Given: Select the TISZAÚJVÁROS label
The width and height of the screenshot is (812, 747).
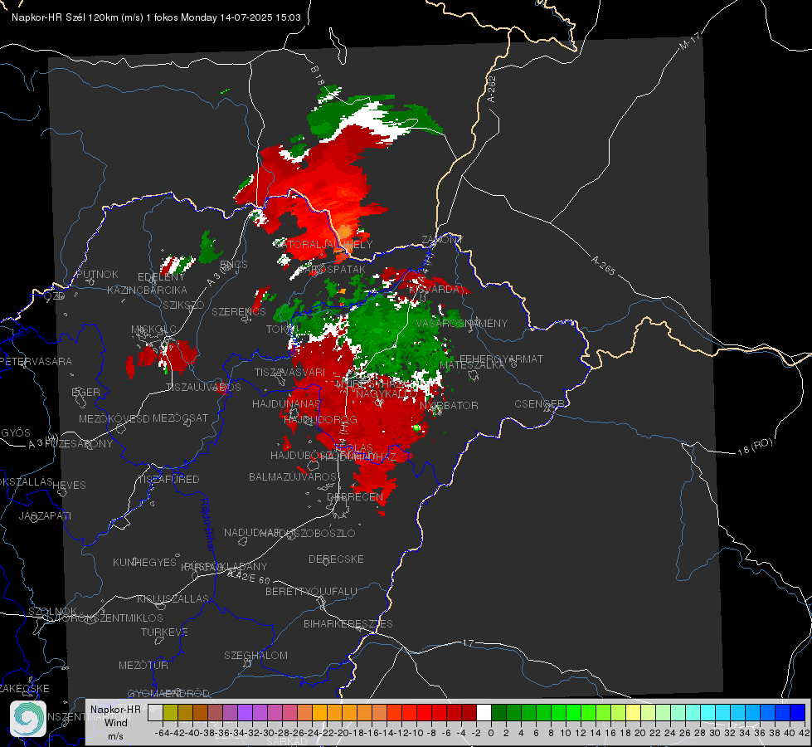Looking at the screenshot, I should [x=203, y=388].
